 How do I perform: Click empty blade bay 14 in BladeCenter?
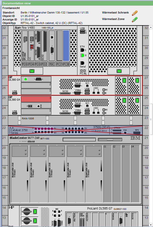(x=135, y=174)
